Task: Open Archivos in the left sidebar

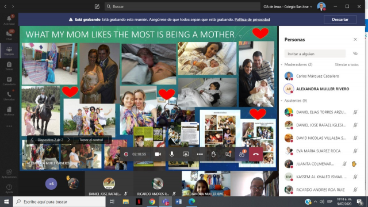Action: tap(9, 111)
